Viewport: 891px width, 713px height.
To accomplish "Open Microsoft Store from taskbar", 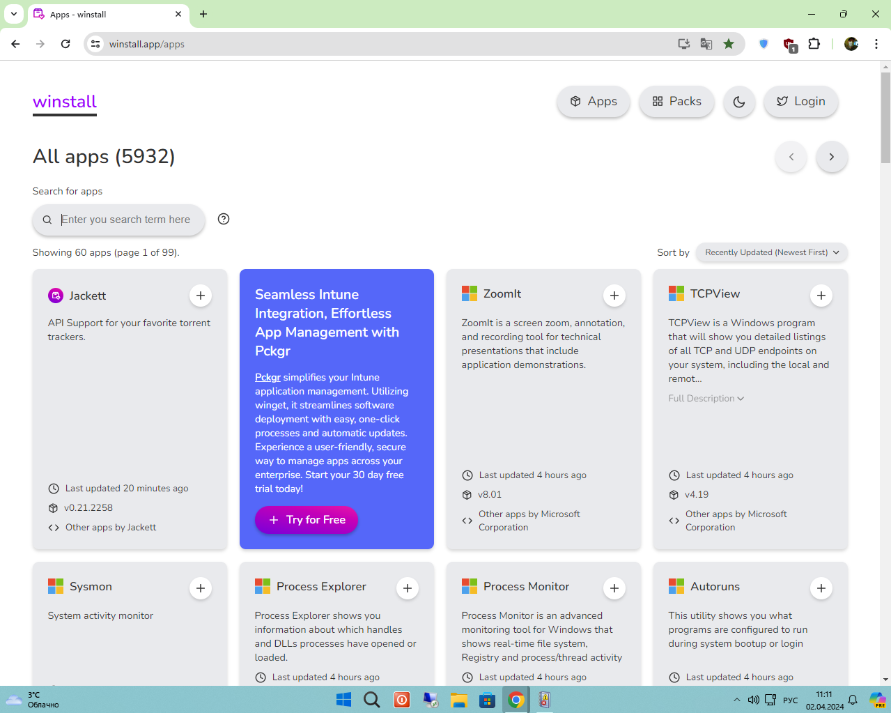I will (487, 700).
